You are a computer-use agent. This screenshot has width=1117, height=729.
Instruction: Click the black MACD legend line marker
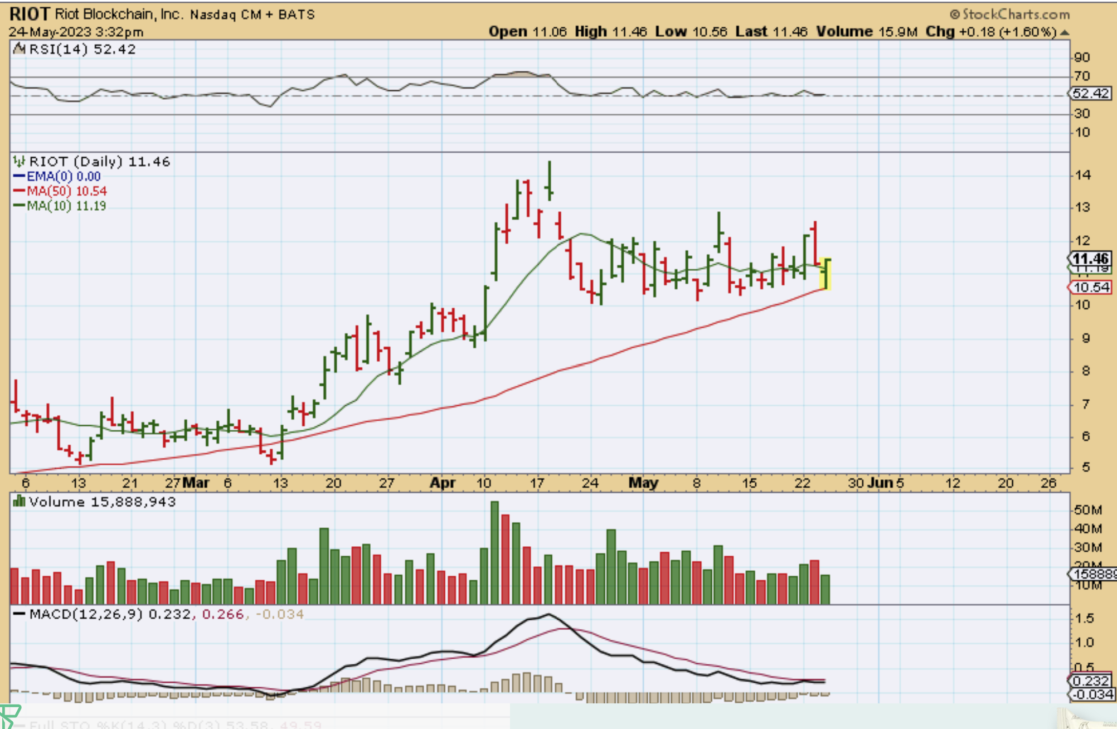tap(19, 614)
